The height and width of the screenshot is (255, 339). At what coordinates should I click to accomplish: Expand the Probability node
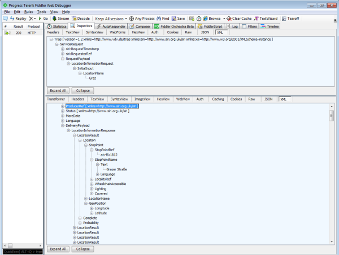80,223
